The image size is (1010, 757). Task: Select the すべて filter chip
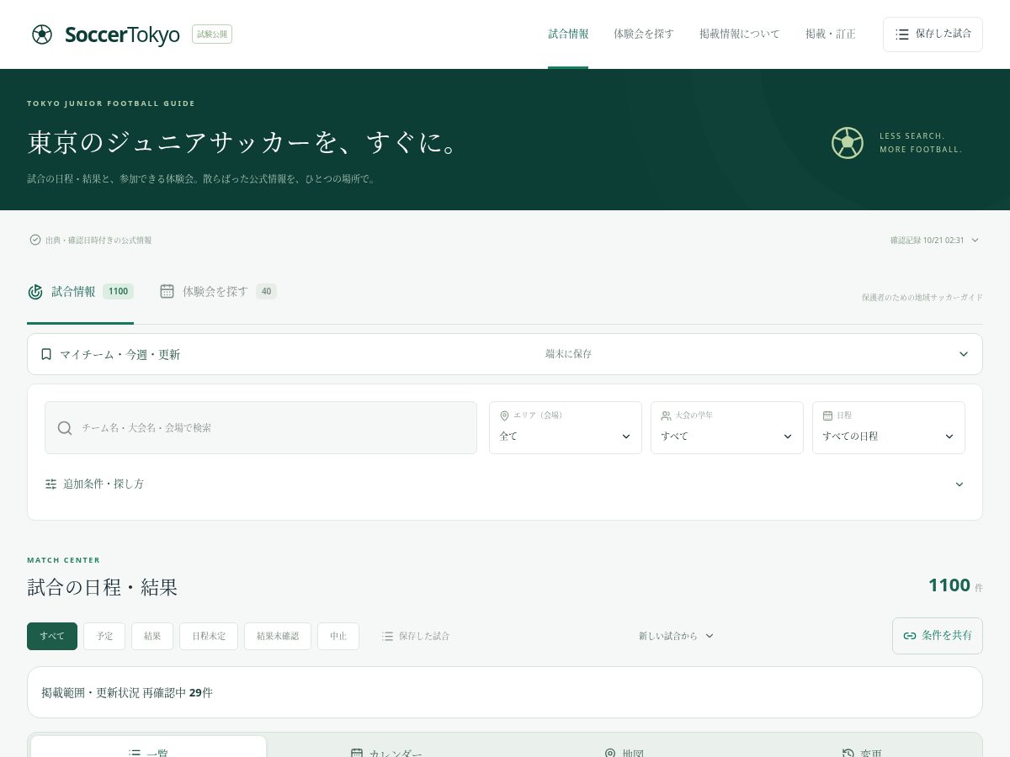point(52,636)
